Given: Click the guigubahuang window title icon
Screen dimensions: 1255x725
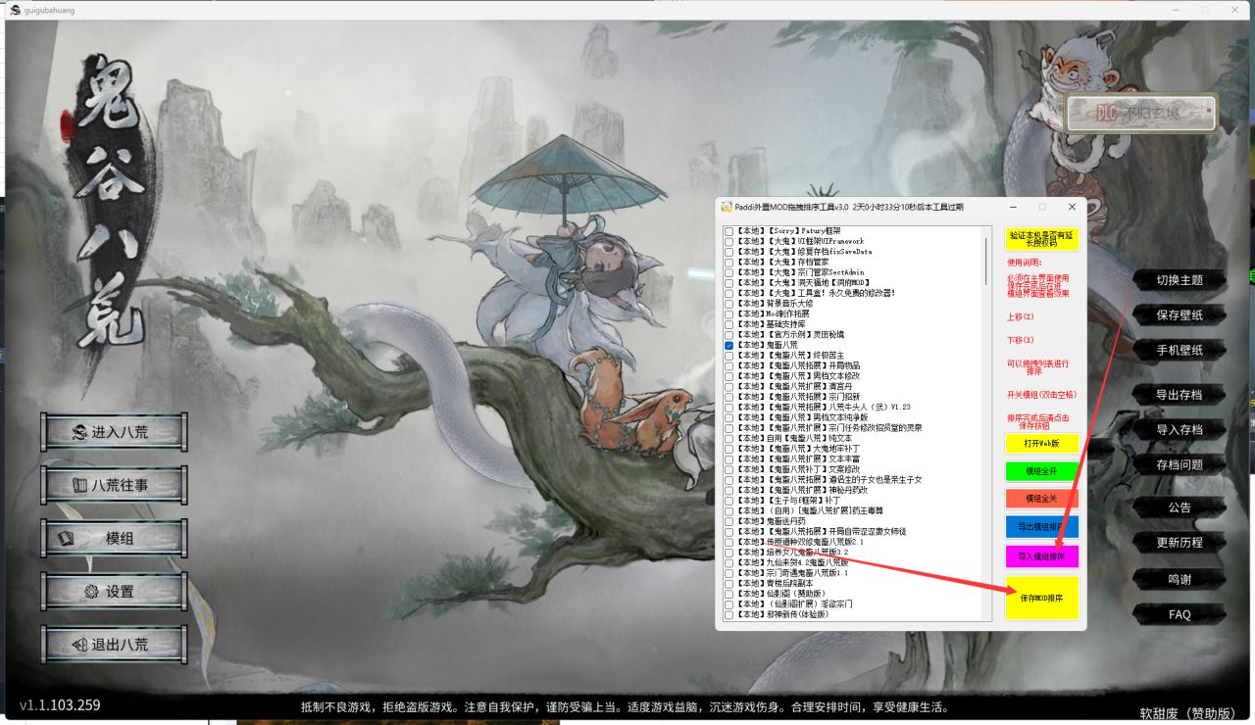Looking at the screenshot, I should coord(16,10).
